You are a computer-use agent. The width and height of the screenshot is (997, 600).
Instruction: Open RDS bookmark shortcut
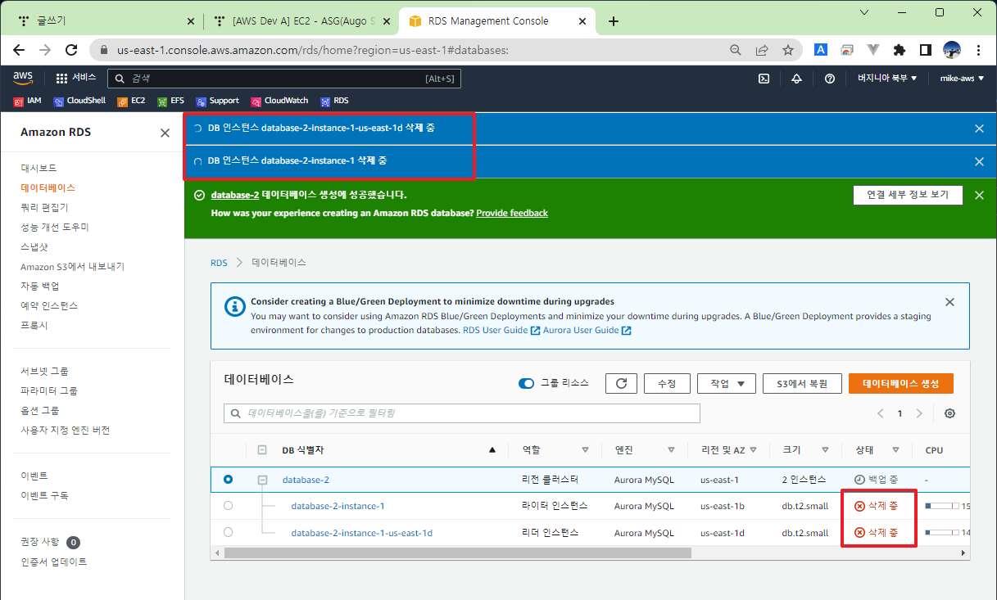click(x=334, y=101)
